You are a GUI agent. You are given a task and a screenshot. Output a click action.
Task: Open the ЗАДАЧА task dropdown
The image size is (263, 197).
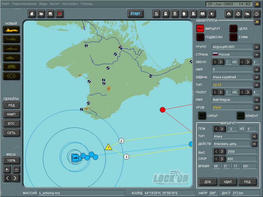tap(256, 77)
